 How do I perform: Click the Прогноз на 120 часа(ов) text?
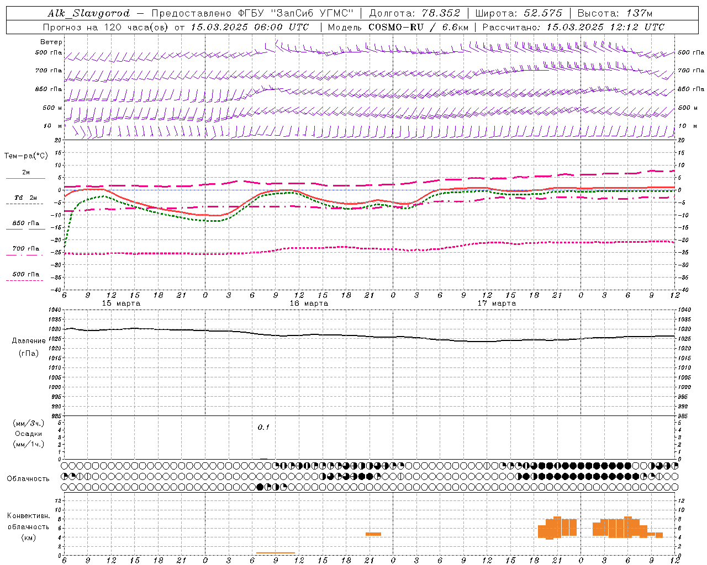[x=106, y=27]
